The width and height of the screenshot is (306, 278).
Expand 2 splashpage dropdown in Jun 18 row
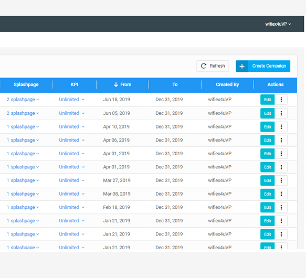pyautogui.click(x=23, y=100)
